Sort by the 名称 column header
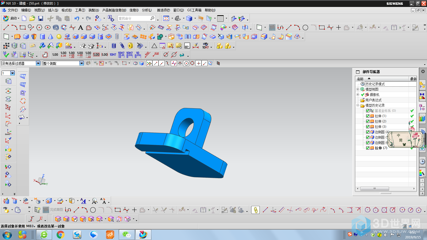Screen dimensions: 427x240 click(x=382, y=79)
